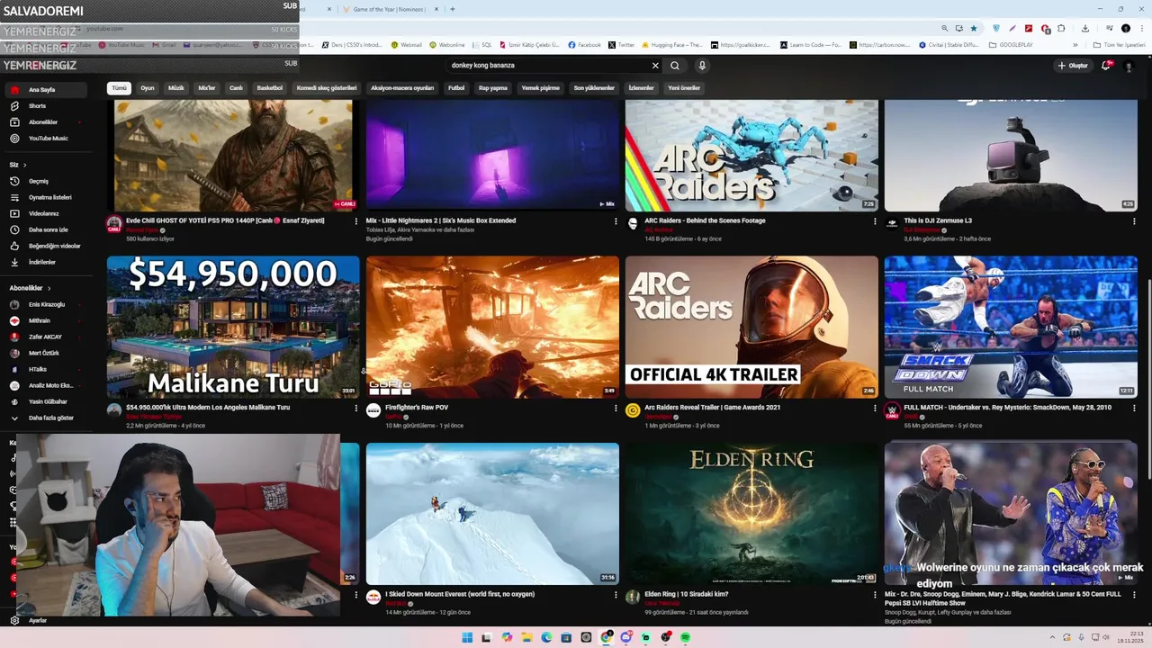1152x648 pixels.
Task: Select the Müzik filter chip
Action: click(x=176, y=88)
